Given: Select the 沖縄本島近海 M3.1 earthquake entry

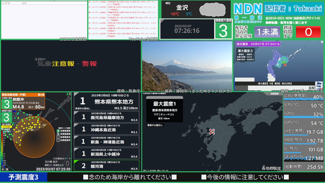Looking at the screenshot, I should click(107, 129).
